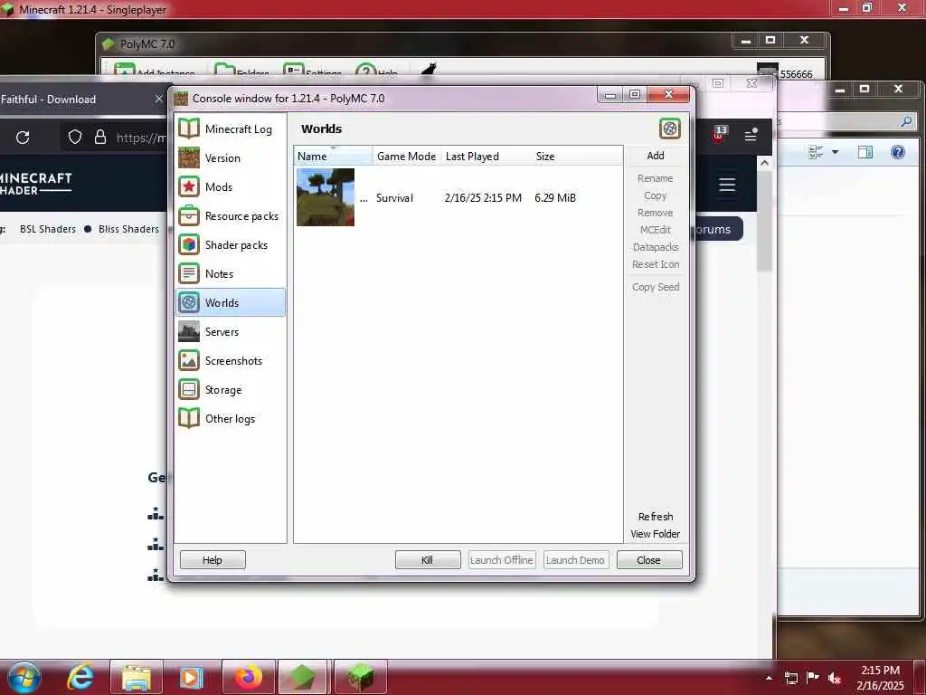Screen dimensions: 926x695
Task: Click the Shader packs cube icon
Action: 189,244
